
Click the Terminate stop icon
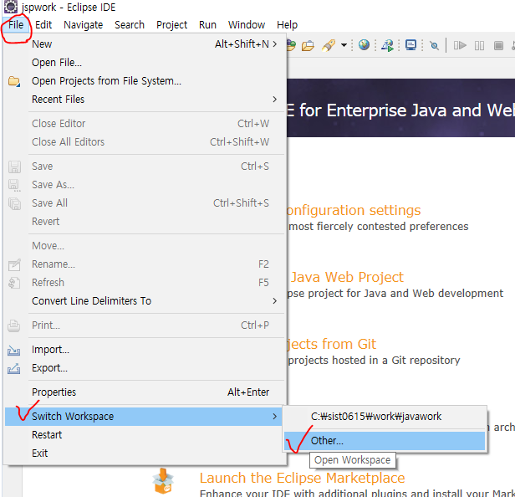(498, 45)
